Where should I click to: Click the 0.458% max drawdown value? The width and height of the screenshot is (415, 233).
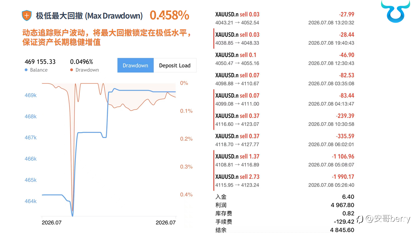click(169, 15)
